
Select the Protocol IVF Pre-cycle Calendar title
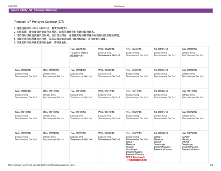[39, 22]
